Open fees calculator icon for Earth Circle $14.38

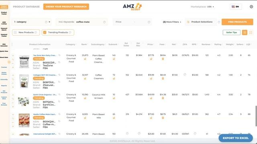coord(163,98)
